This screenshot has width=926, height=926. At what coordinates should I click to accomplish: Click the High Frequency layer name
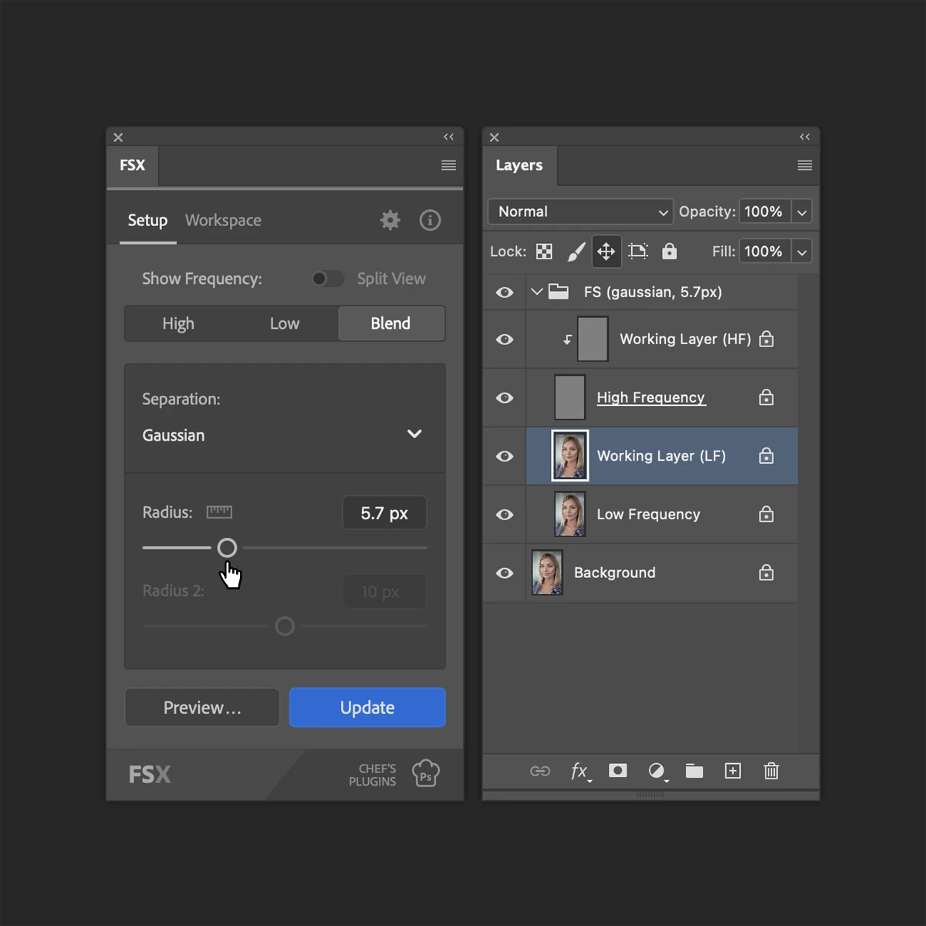[x=651, y=397]
